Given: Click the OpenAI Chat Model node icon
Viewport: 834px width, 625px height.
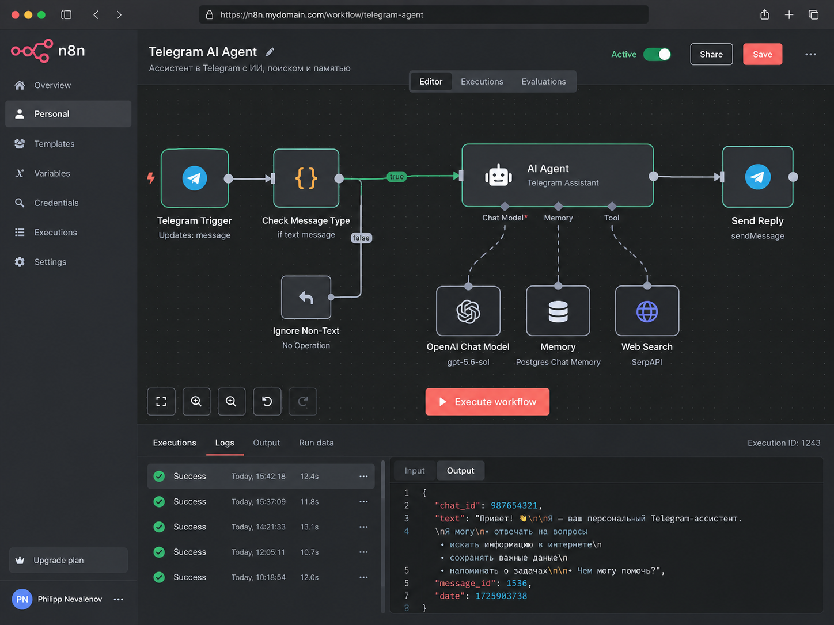Looking at the screenshot, I should (x=468, y=311).
